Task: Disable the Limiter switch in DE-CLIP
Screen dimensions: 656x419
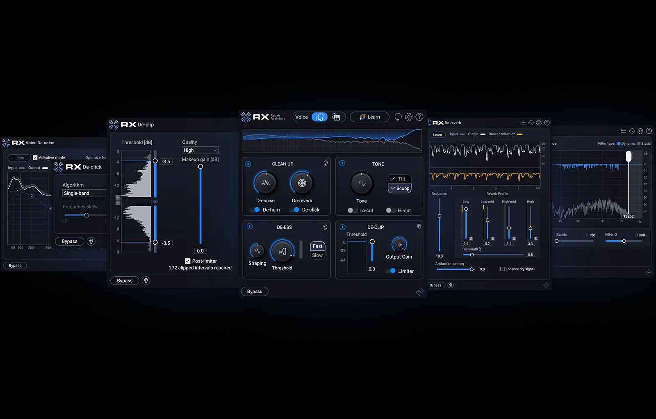Action: coord(391,271)
